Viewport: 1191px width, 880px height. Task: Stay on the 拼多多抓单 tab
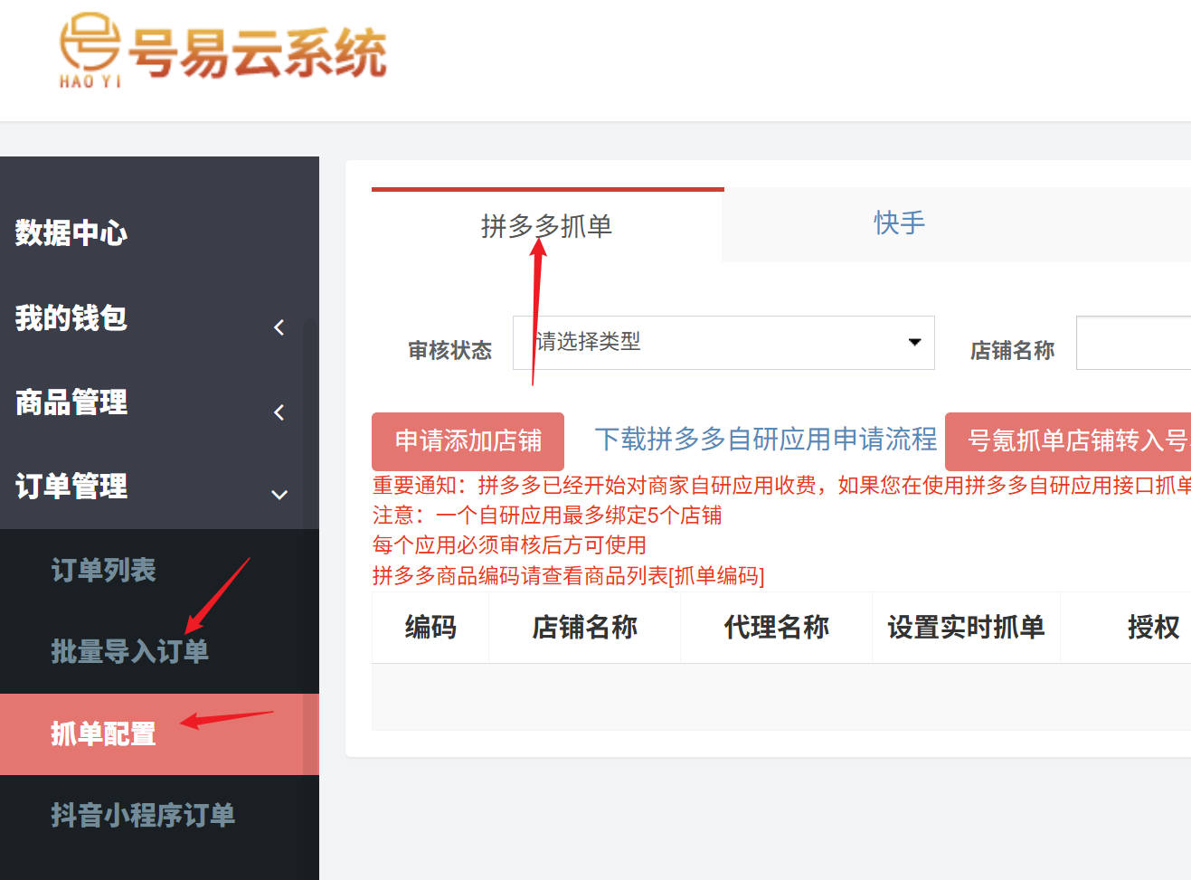(x=546, y=228)
